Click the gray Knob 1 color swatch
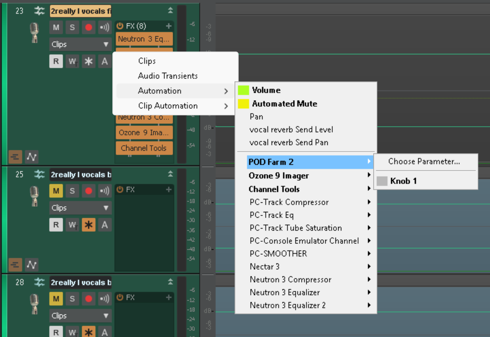Viewport: 490px width, 337px height. (x=382, y=181)
